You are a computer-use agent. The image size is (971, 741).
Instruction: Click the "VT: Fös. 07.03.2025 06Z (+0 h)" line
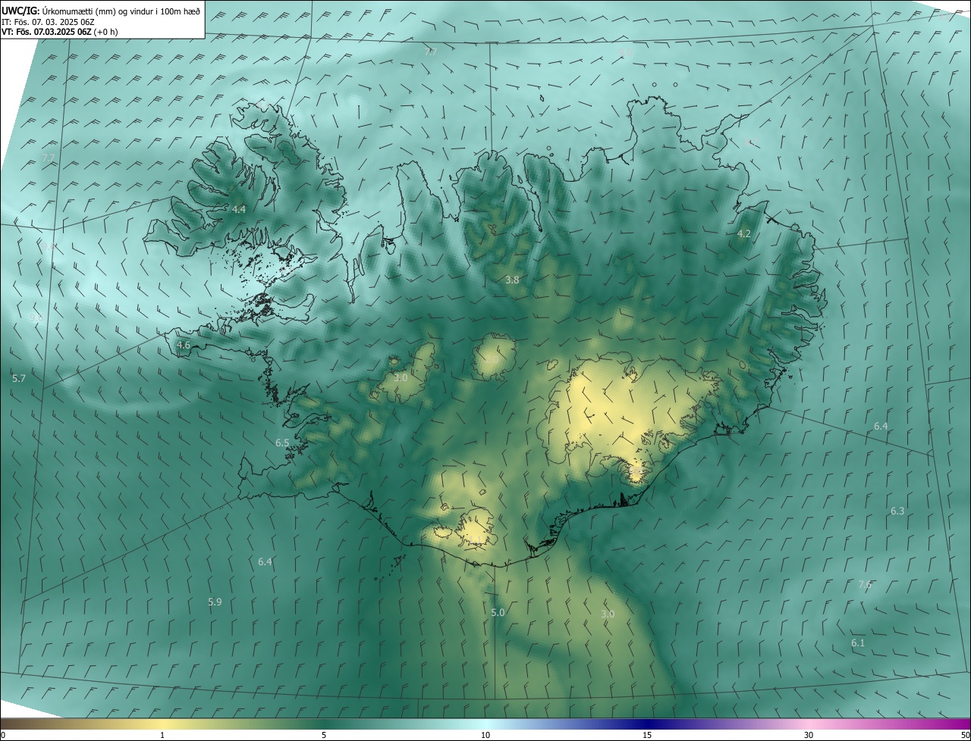point(59,31)
